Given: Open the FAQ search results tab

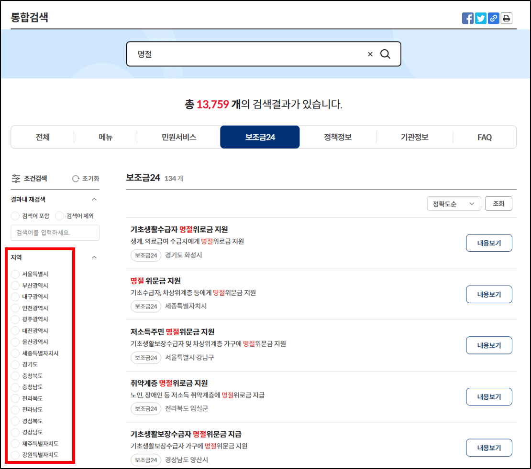Looking at the screenshot, I should click(x=485, y=137).
